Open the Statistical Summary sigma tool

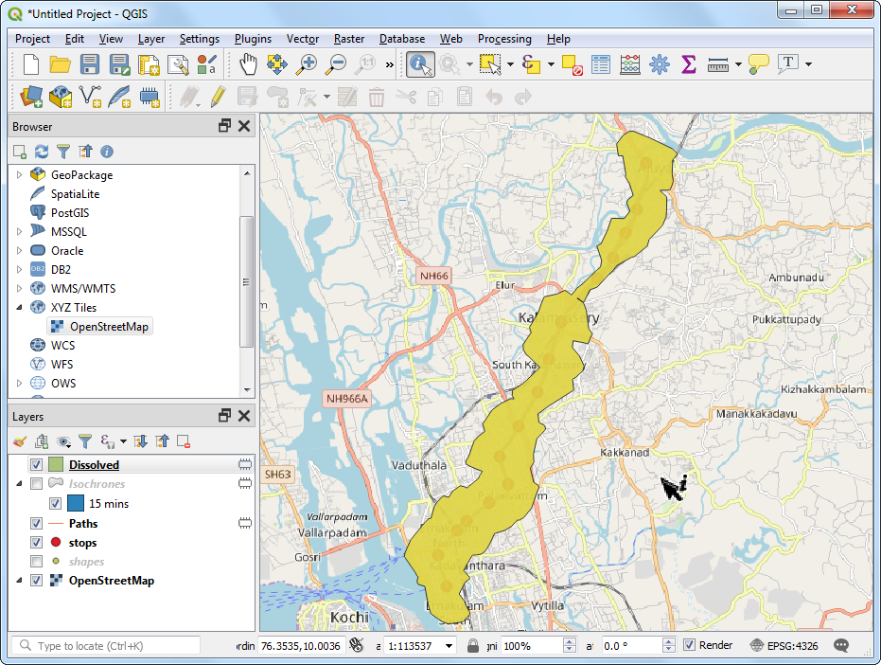coord(689,64)
